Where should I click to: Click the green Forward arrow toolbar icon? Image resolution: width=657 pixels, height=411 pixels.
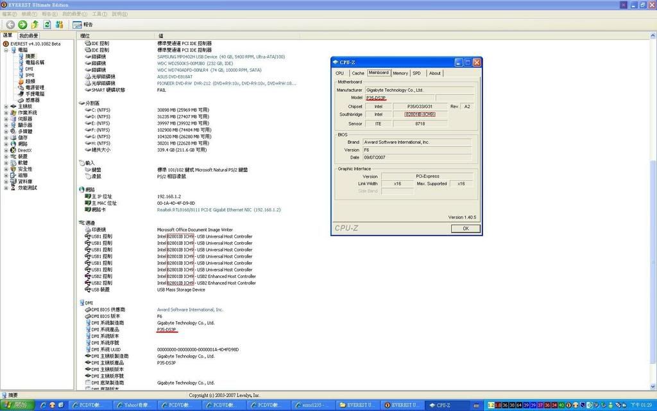pos(22,25)
